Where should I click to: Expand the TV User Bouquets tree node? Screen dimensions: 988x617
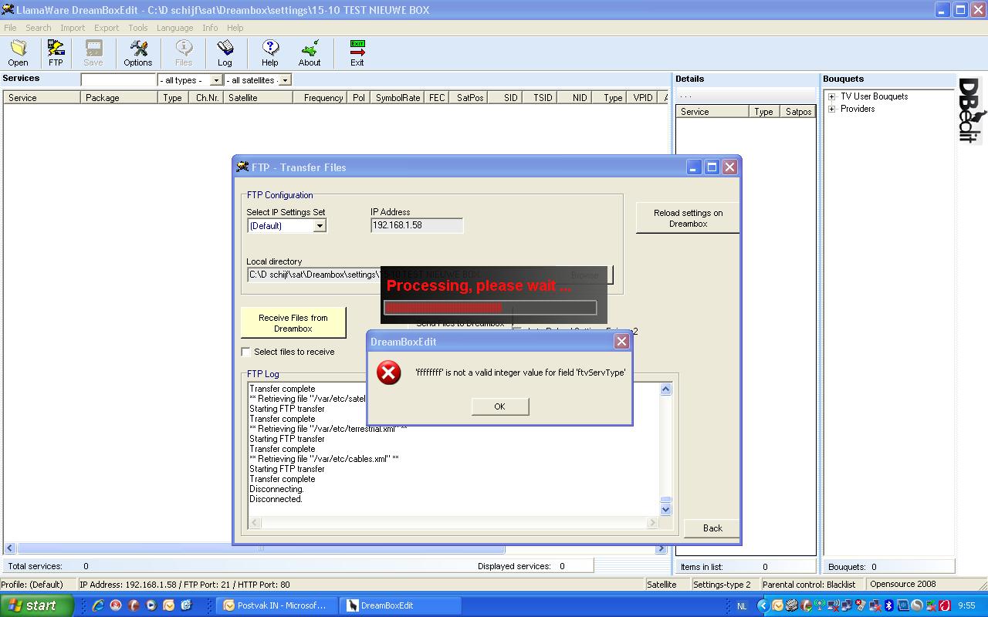point(832,96)
